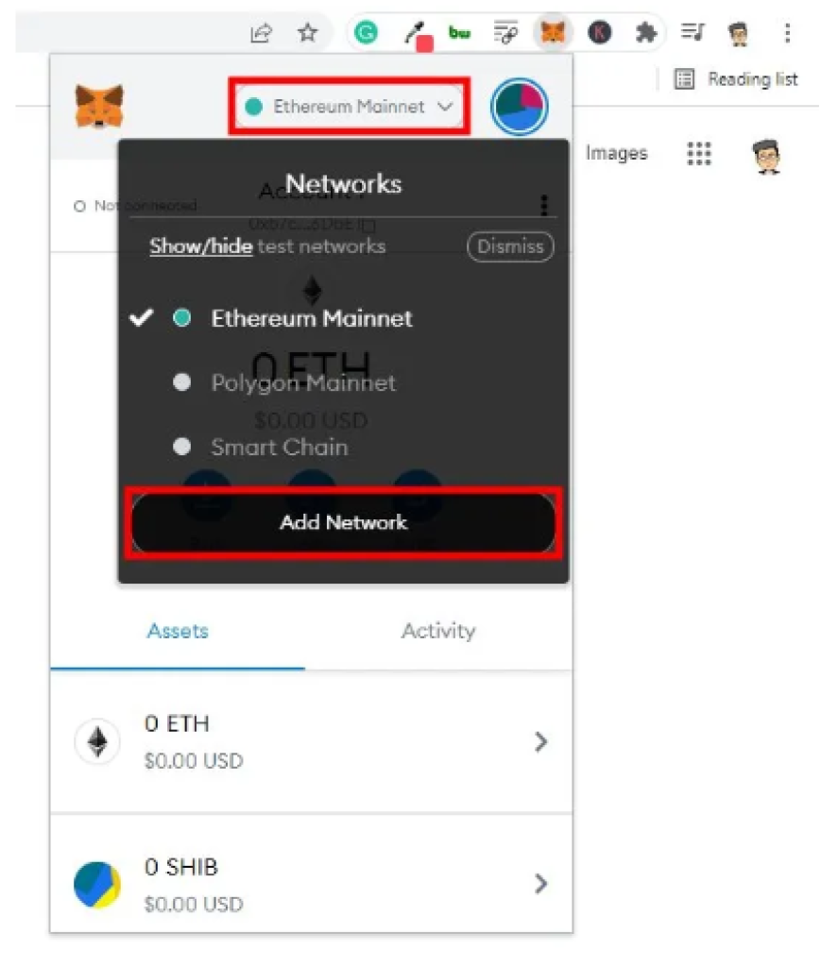Viewport: 821px width, 967px height.
Task: Dismiss the test networks notice
Action: [511, 246]
